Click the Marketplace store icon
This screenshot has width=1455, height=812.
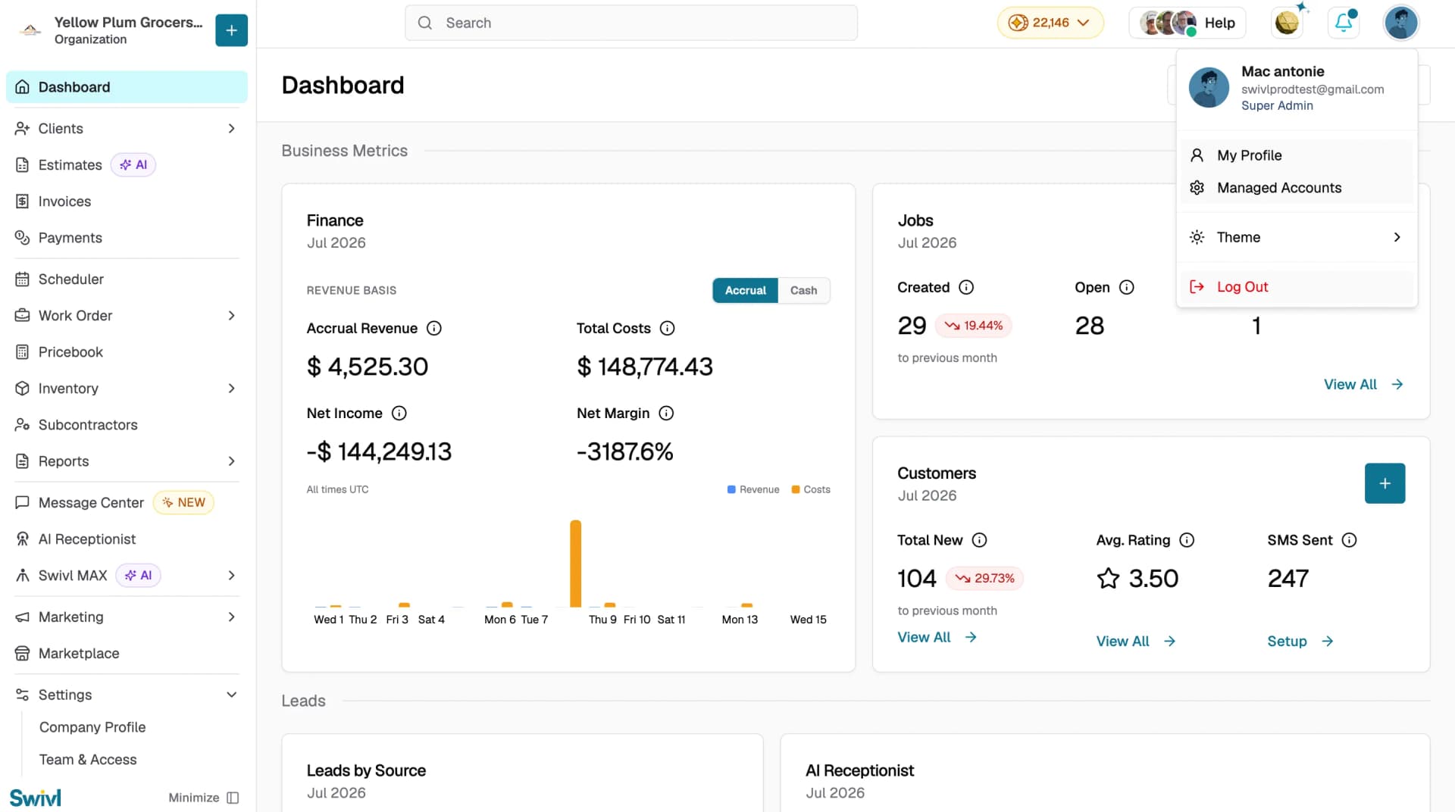click(22, 654)
